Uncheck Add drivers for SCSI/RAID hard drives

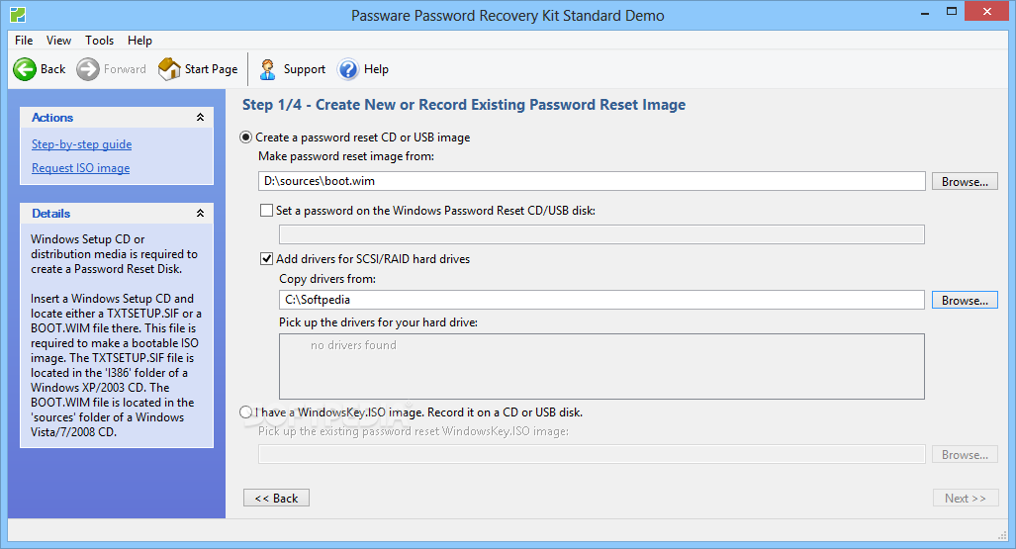tap(266, 258)
